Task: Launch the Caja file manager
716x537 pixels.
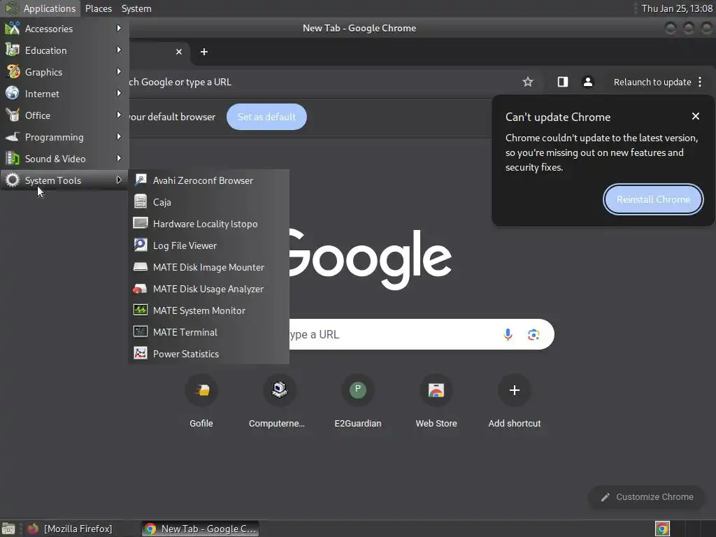Action: point(208,202)
